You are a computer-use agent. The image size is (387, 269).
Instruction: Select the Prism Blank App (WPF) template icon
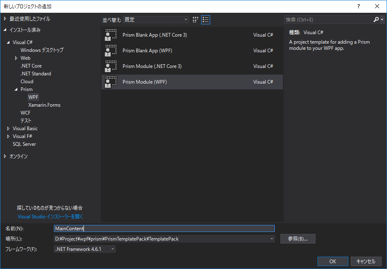(111, 50)
